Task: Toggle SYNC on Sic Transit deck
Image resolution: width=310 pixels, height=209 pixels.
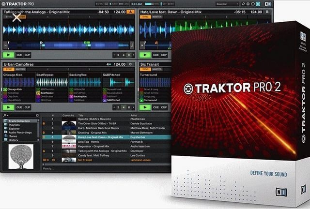Action: click(145, 69)
